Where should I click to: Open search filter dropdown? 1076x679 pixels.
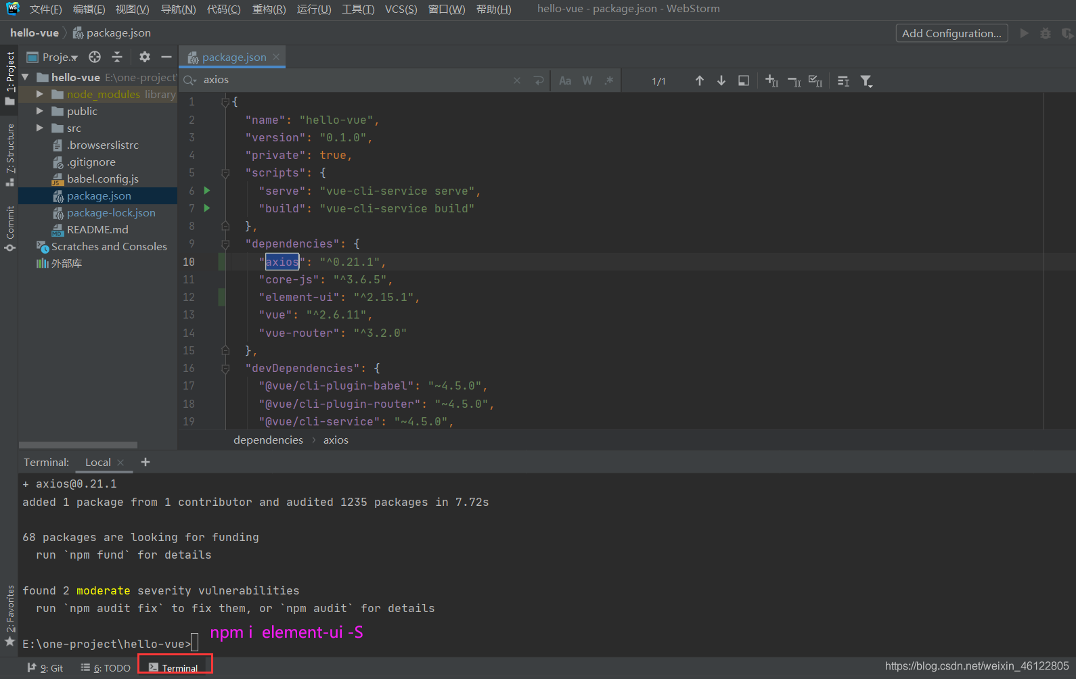866,81
